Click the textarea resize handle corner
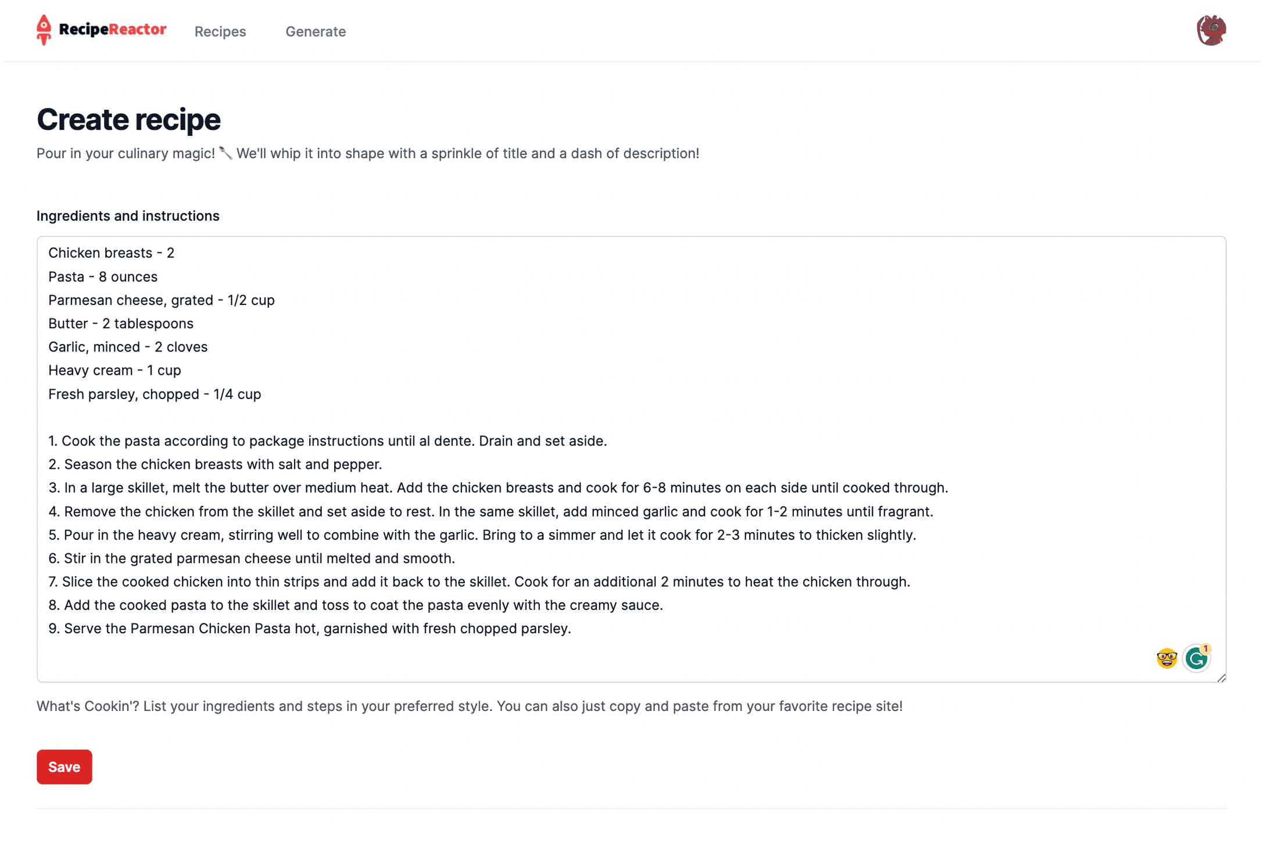 [x=1221, y=677]
